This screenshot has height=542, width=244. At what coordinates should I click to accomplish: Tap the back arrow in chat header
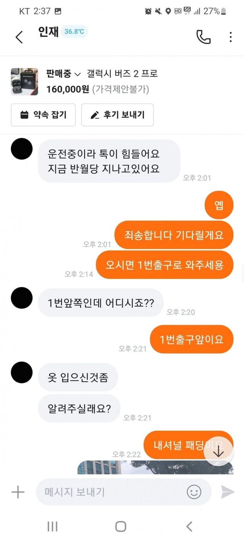pyautogui.click(x=19, y=37)
